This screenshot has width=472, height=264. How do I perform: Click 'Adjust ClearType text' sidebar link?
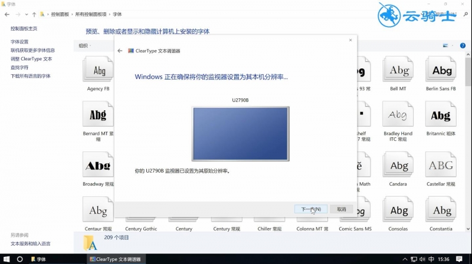31,59
